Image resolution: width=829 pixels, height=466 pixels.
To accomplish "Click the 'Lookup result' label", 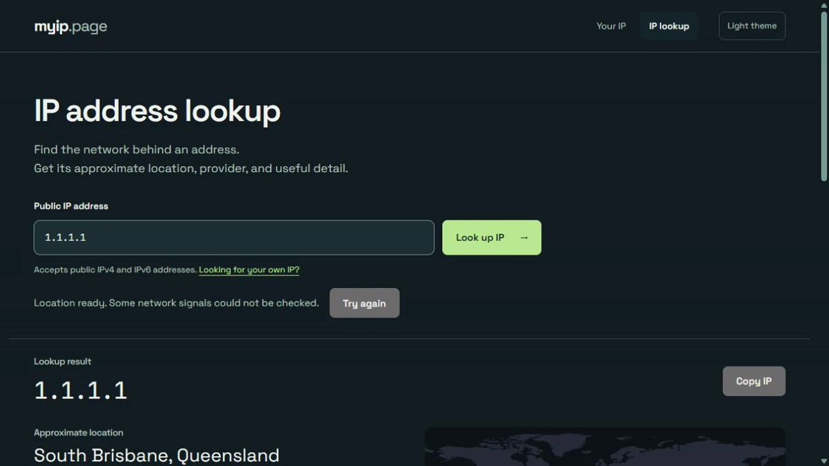I will click(x=63, y=362).
